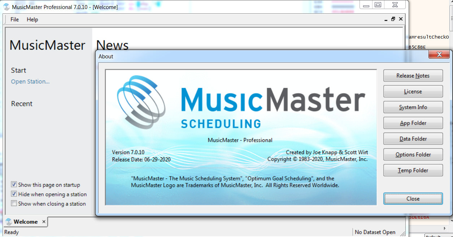Click the 'Recent' heading on Welcome page
The height and width of the screenshot is (237, 453).
(x=22, y=104)
